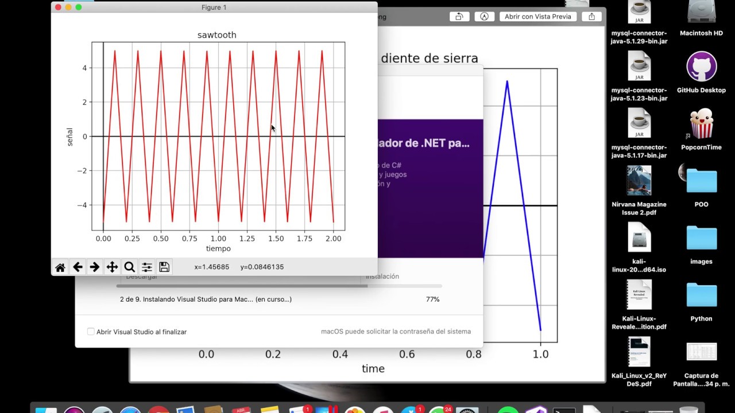Click the 0.6 tick label in Quick Look plot
Image resolution: width=735 pixels, height=413 pixels.
point(407,354)
